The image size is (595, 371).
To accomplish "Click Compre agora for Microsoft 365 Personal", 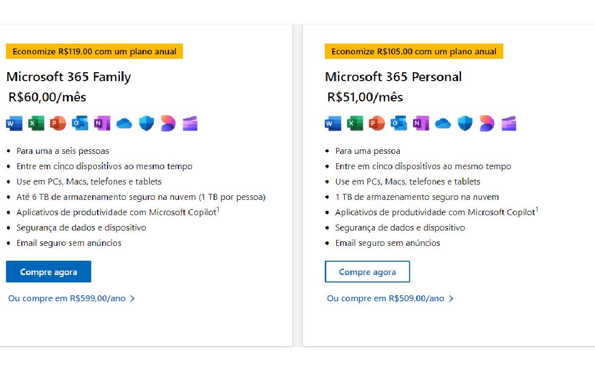I will 367,272.
